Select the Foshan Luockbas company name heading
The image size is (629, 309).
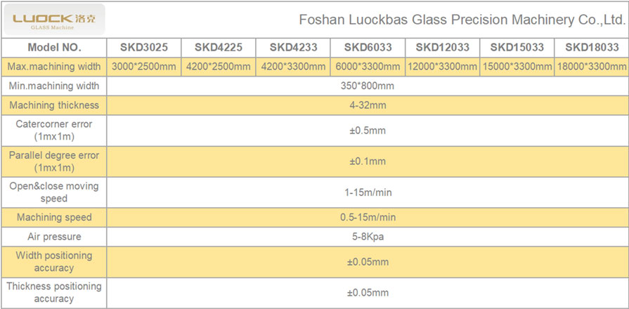click(x=462, y=20)
